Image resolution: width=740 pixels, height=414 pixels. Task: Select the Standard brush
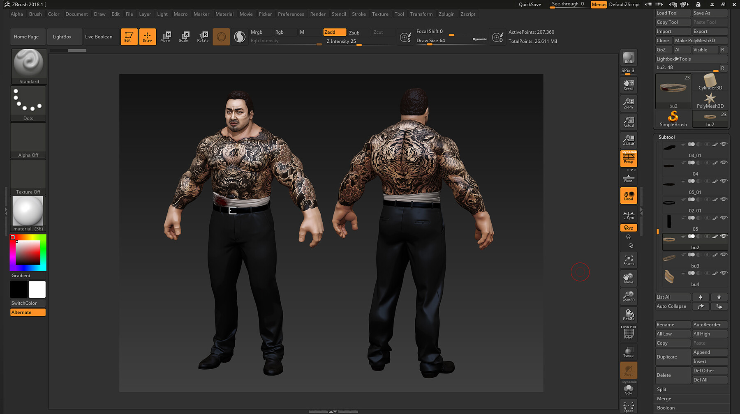pyautogui.click(x=28, y=66)
